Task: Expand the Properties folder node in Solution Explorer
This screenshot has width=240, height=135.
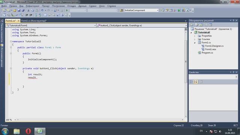Action: 195,36
